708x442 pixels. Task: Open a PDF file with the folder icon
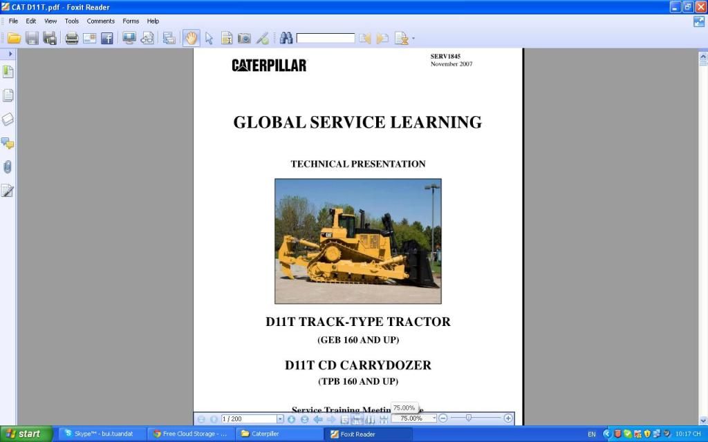tap(14, 39)
